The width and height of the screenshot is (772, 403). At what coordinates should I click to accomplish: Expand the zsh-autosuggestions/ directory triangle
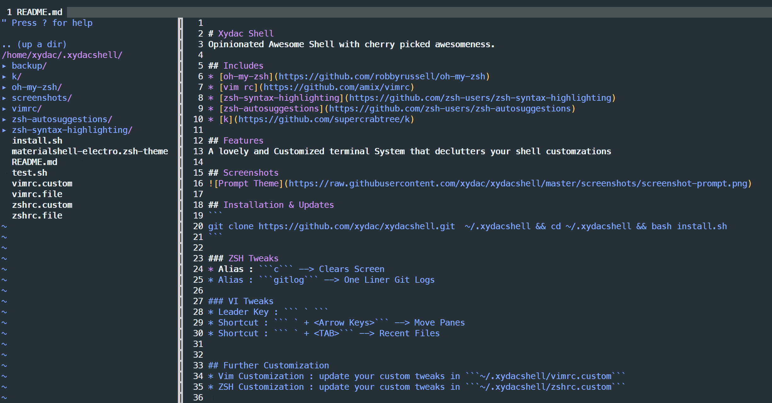[4, 120]
